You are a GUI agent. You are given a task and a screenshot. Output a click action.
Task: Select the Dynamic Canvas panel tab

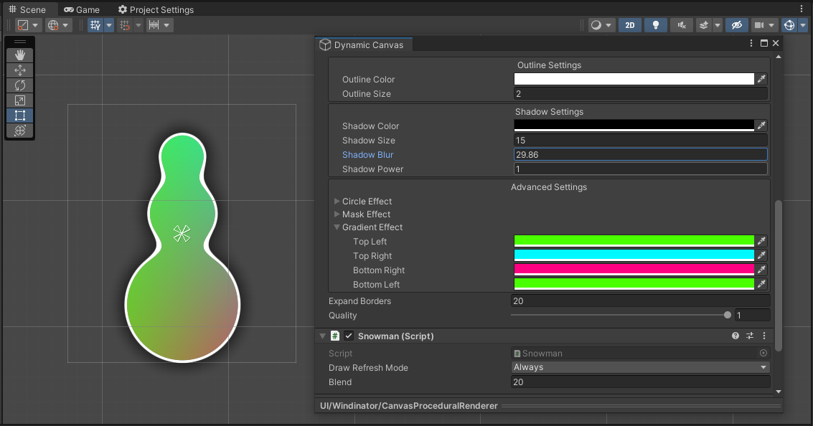(363, 44)
